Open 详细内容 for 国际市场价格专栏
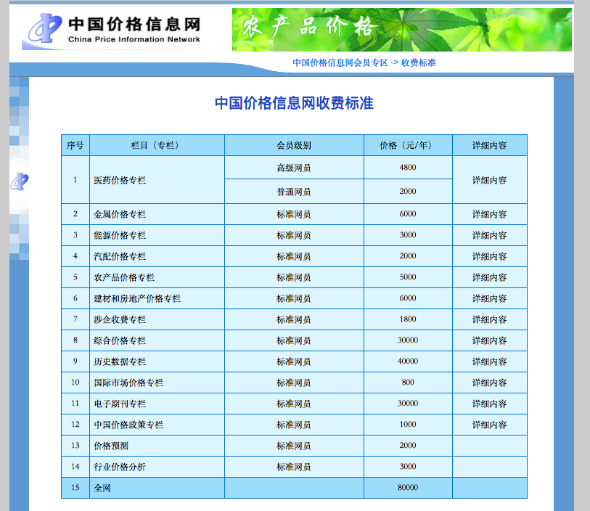 490,383
